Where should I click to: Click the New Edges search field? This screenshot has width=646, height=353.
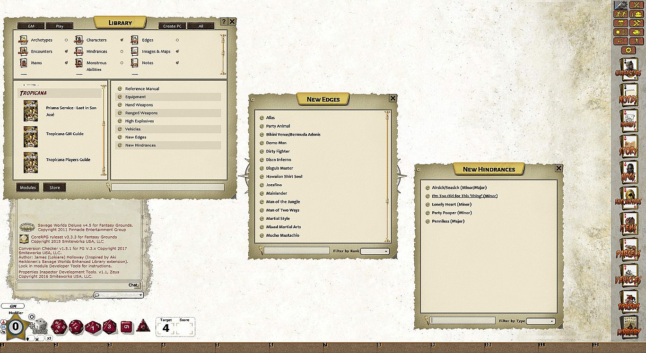pyautogui.click(x=297, y=251)
